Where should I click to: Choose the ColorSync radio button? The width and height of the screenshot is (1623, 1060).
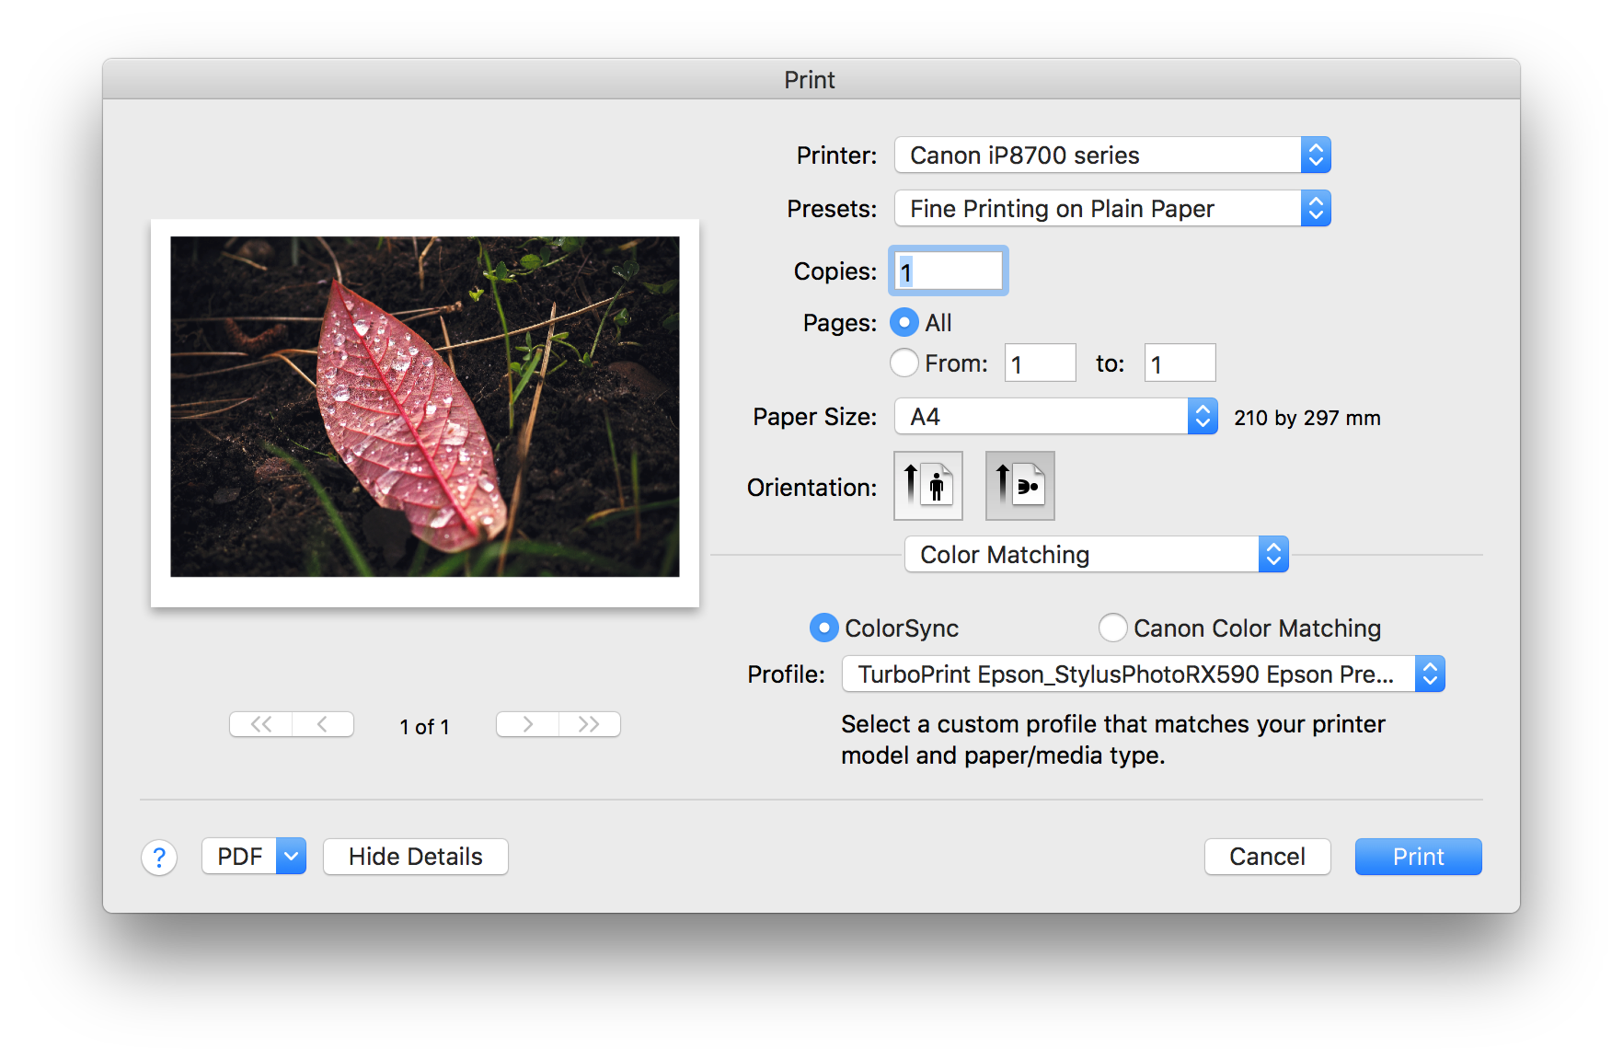tap(823, 628)
